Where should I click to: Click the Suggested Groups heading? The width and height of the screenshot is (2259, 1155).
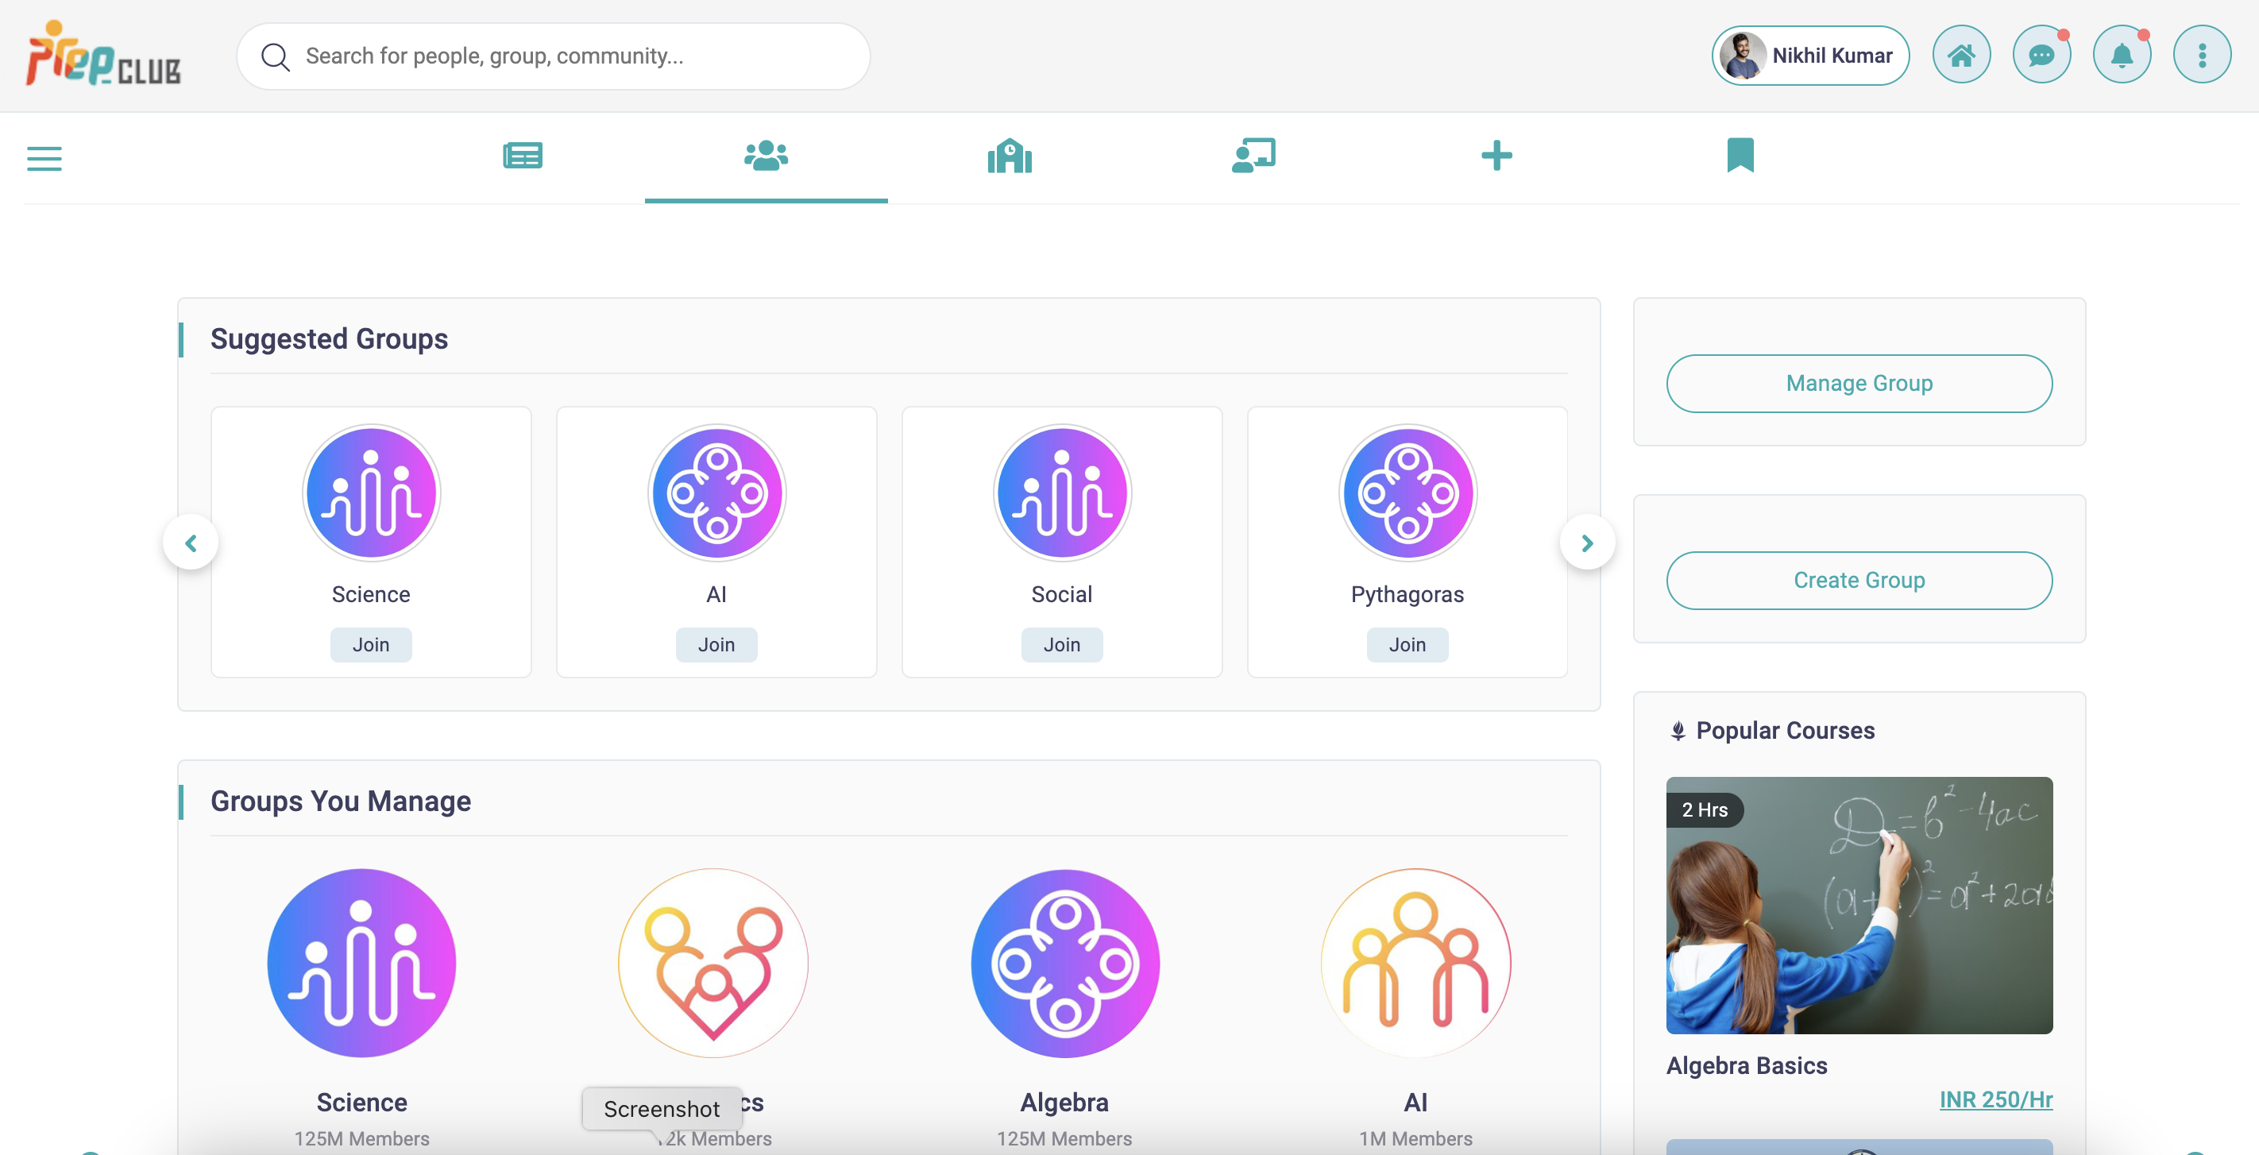coord(329,338)
